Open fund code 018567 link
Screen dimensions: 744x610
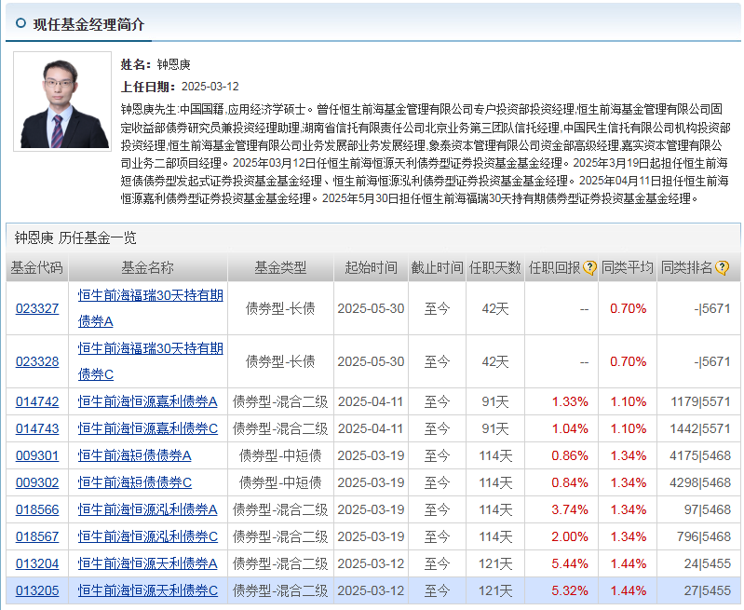coord(37,537)
